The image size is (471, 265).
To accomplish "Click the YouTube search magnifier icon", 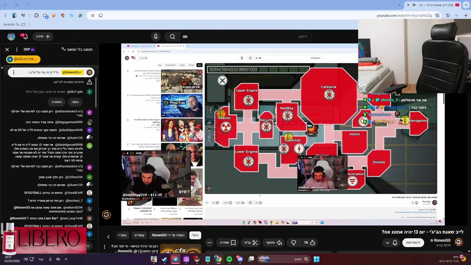I will 172,36.
